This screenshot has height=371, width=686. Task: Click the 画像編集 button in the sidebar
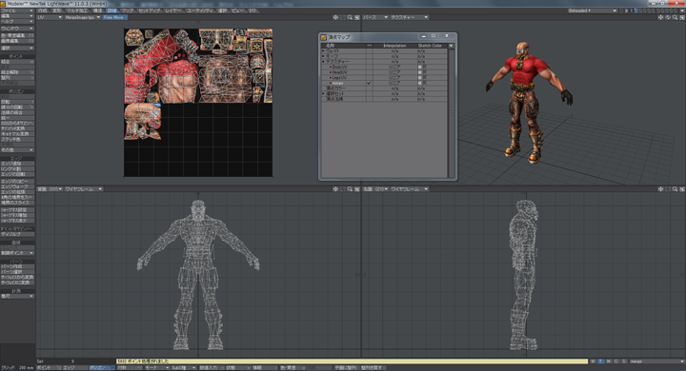tap(17, 41)
